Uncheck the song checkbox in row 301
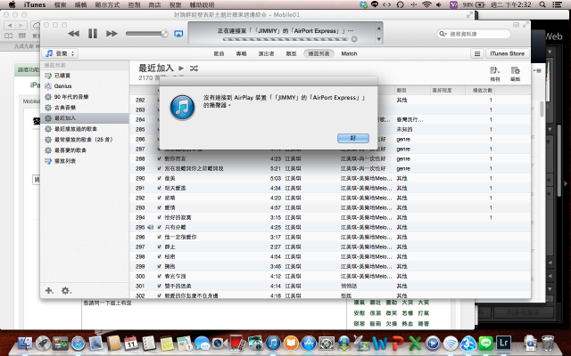 point(159,287)
